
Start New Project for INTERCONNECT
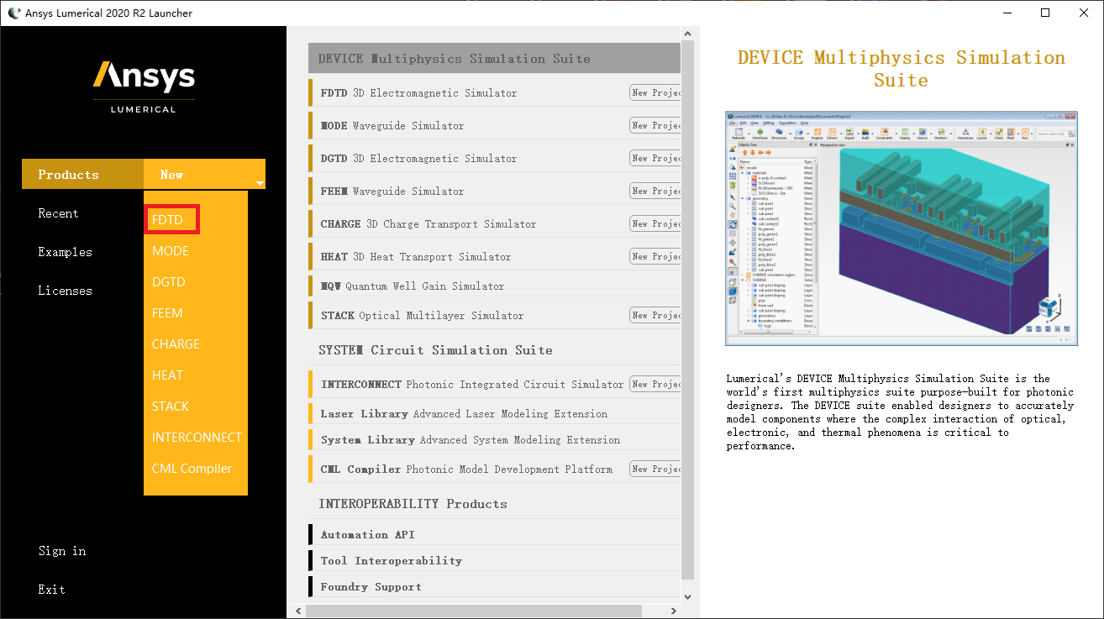tap(655, 384)
